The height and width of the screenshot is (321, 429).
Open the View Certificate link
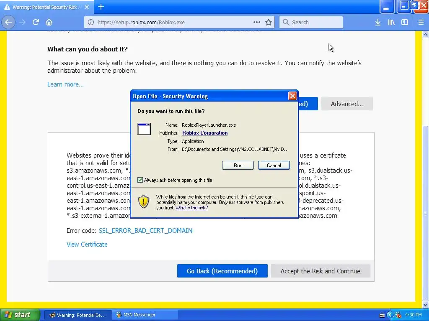click(x=87, y=244)
